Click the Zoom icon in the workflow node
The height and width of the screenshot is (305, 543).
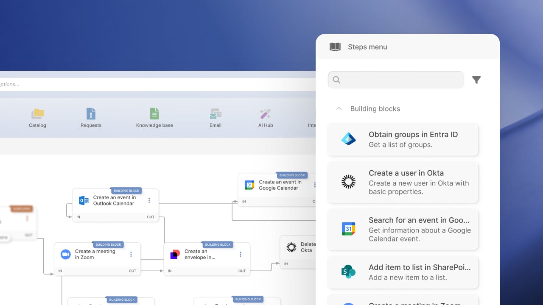point(65,254)
